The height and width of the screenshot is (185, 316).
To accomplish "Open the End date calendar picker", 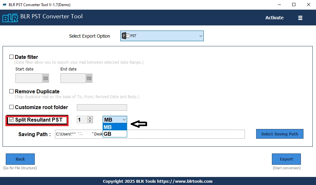I will 89,78.
